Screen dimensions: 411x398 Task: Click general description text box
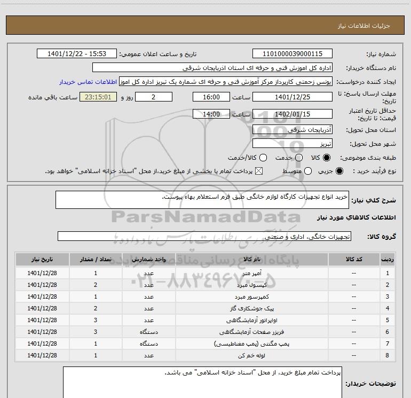202,200
